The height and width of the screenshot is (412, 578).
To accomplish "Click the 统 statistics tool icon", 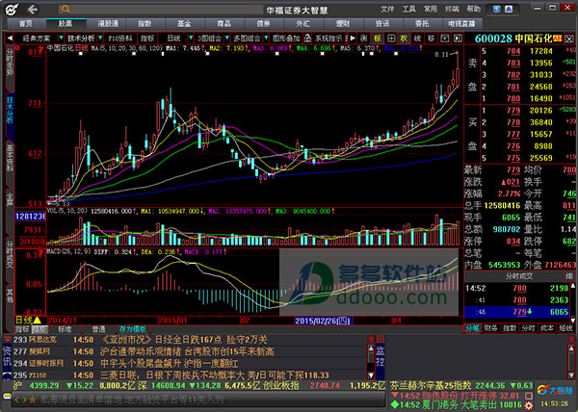I will pyautogui.click(x=417, y=38).
